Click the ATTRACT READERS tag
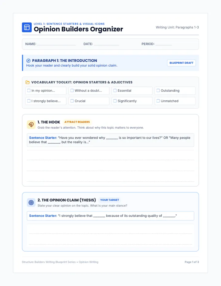Viewport: 221px width, 286px height. (77, 122)
